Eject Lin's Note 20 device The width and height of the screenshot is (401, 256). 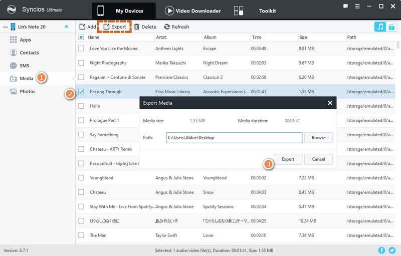tap(67, 27)
